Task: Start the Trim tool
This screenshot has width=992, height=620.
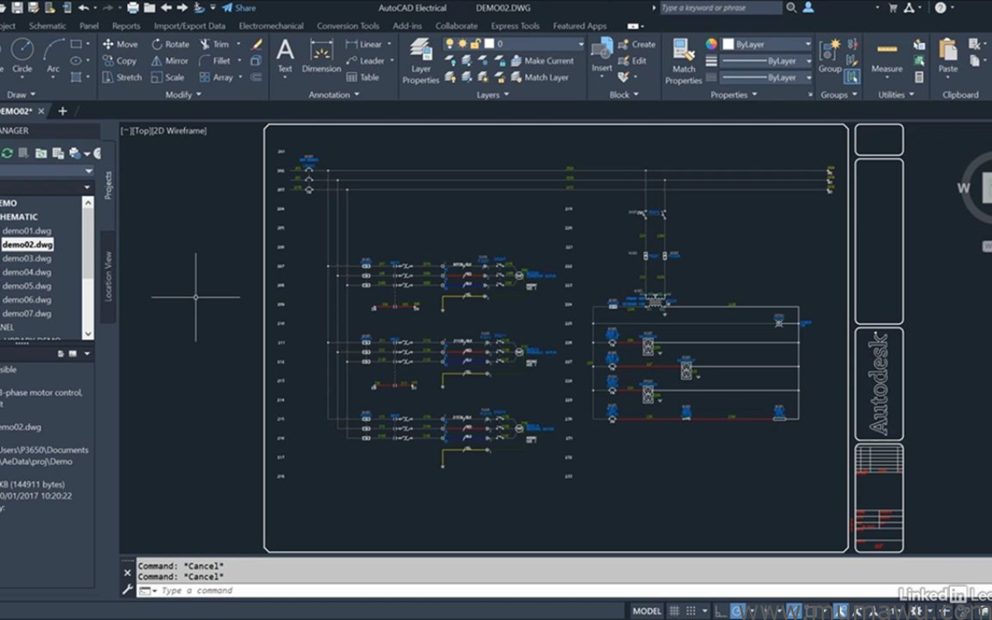Action: 213,44
